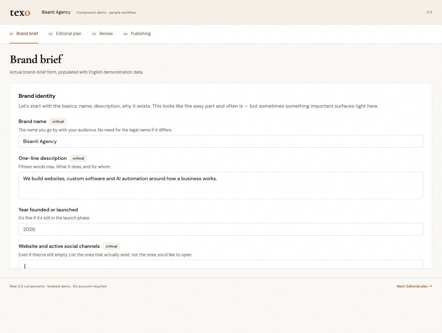This screenshot has width=442, height=333.
Task: Click the critical badge beside Website and social channels
Action: coord(111,246)
